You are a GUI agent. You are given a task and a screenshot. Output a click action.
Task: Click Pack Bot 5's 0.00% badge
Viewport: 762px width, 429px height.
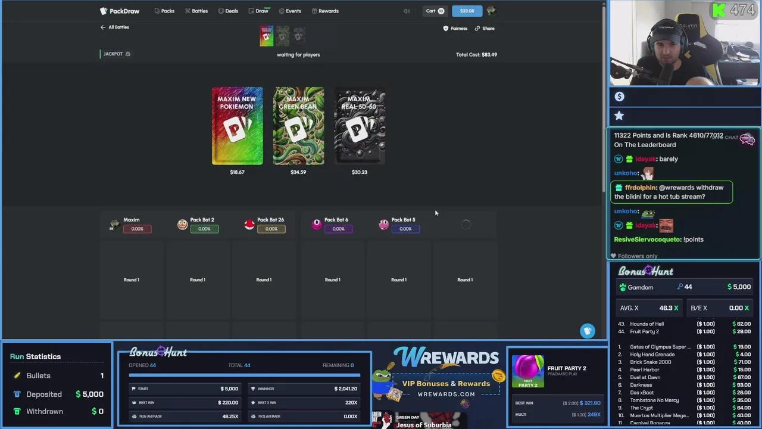[405, 229]
